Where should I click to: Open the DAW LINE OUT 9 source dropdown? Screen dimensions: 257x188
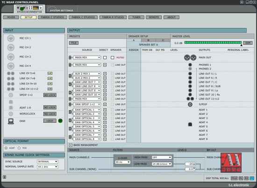click(x=87, y=91)
